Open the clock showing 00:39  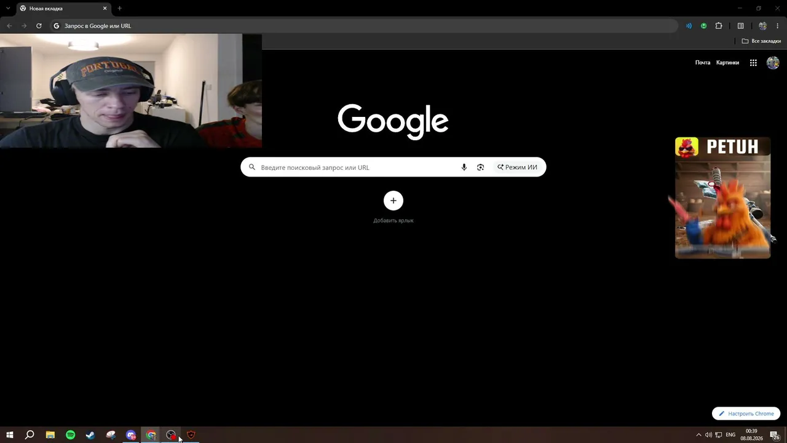tap(751, 435)
